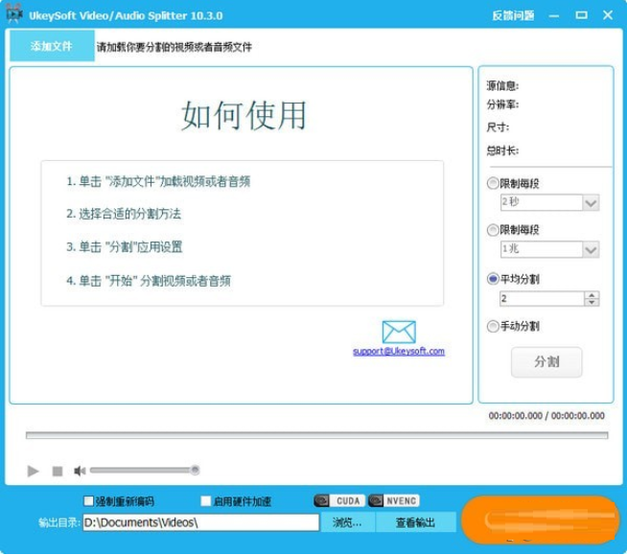Viewport: 627px width, 555px height.
Task: Click step 4 单击 开始 instruction text
Action: pos(149,281)
